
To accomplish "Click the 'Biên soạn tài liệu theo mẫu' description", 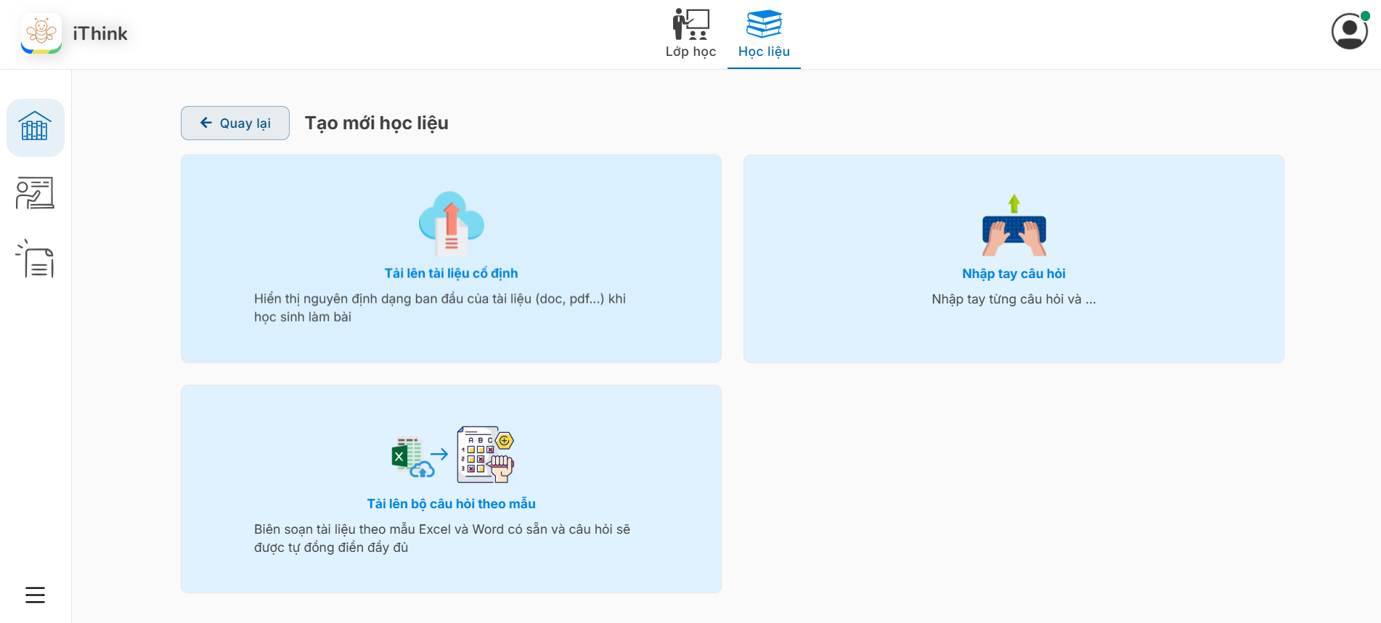I will tap(441, 538).
